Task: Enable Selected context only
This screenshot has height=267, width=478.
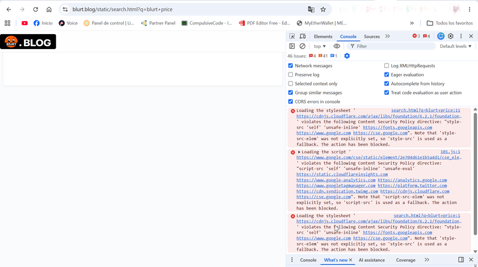Action: (290, 83)
